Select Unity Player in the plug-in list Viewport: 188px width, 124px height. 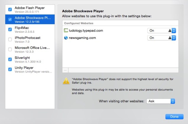pyautogui.click(x=30, y=69)
